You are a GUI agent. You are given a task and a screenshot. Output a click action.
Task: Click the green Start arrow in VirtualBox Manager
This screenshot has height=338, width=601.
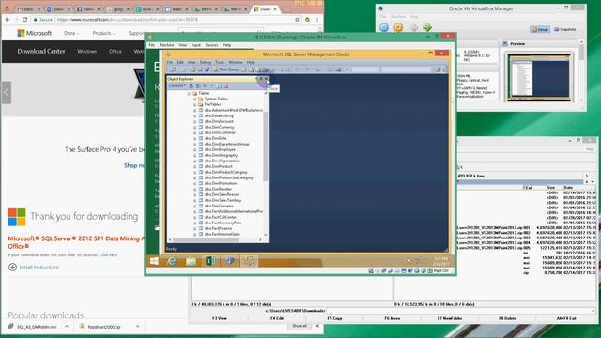click(427, 27)
